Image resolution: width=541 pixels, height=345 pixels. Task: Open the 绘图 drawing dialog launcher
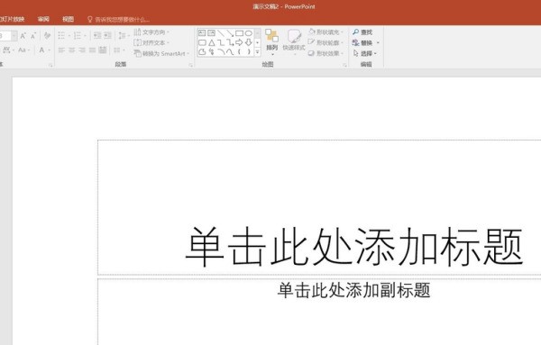[x=344, y=65]
